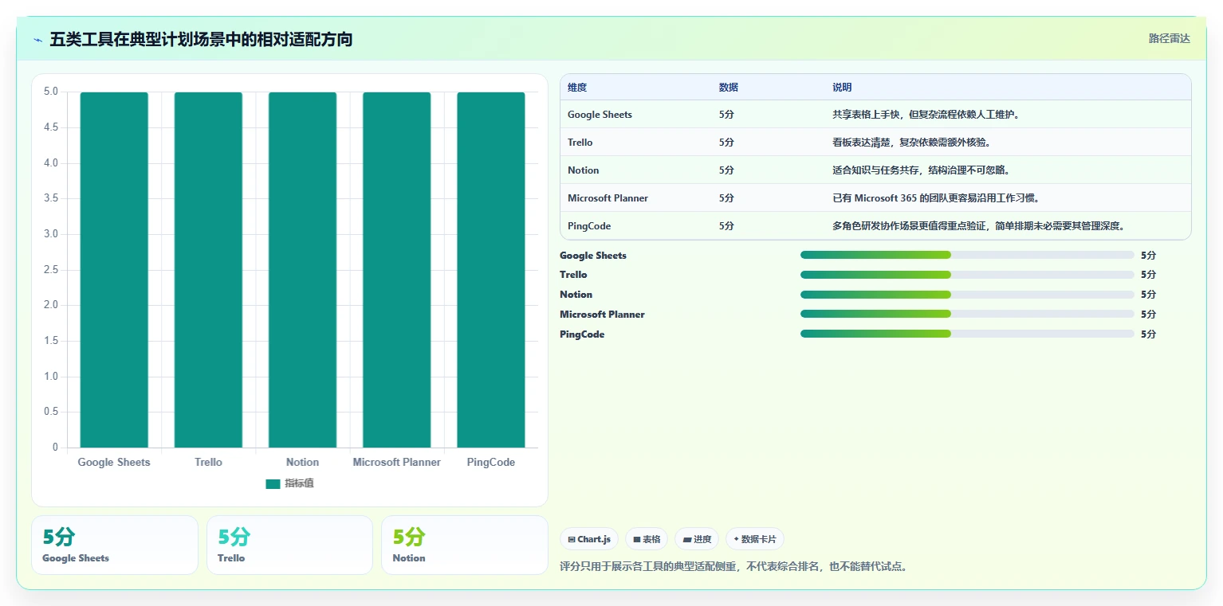The width and height of the screenshot is (1223, 606).
Task: Click the 数据 column header
Action: 728,88
